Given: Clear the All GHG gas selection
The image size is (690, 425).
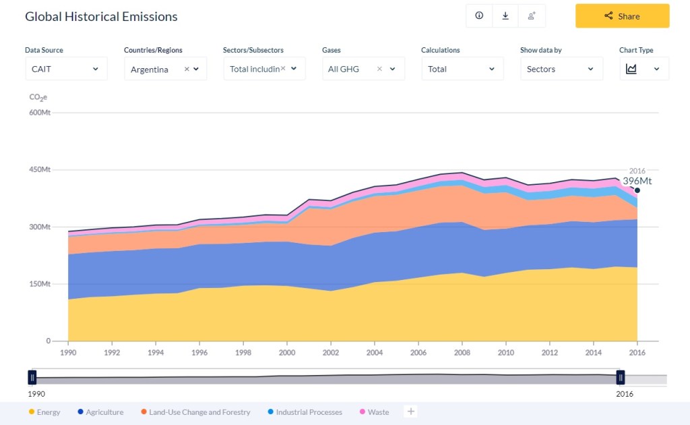Looking at the screenshot, I should 379,69.
